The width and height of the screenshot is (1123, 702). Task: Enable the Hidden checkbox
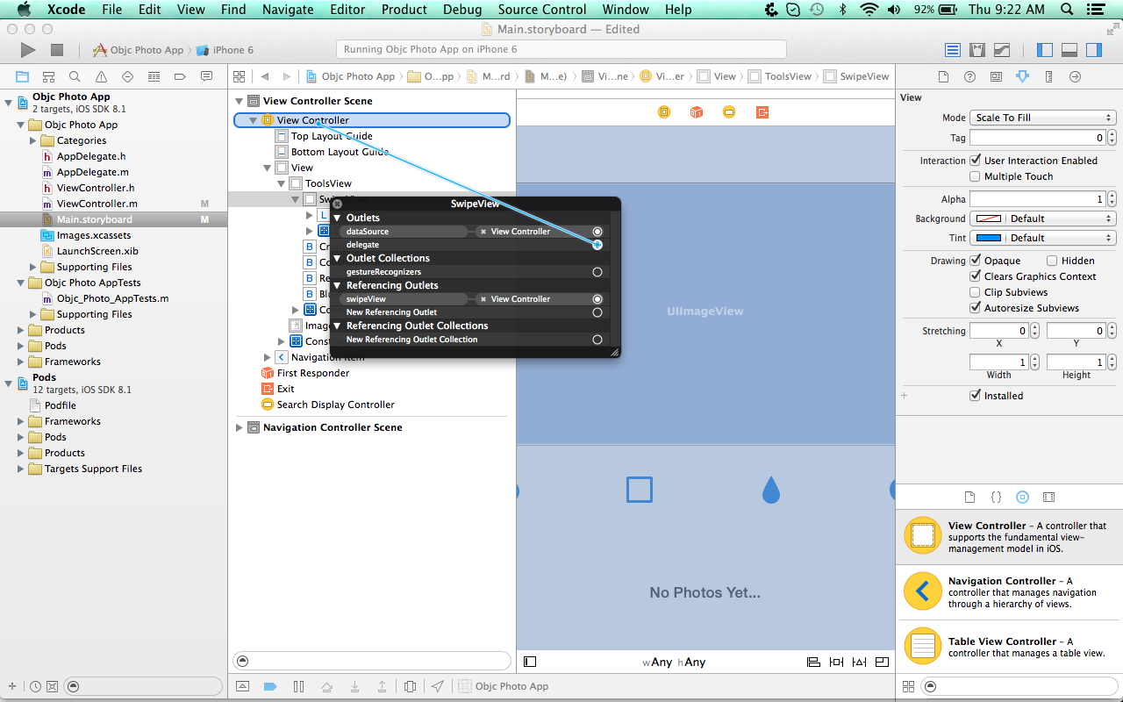(1052, 261)
